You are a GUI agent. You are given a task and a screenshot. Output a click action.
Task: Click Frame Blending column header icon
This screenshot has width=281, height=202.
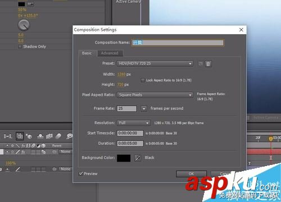[28, 145]
